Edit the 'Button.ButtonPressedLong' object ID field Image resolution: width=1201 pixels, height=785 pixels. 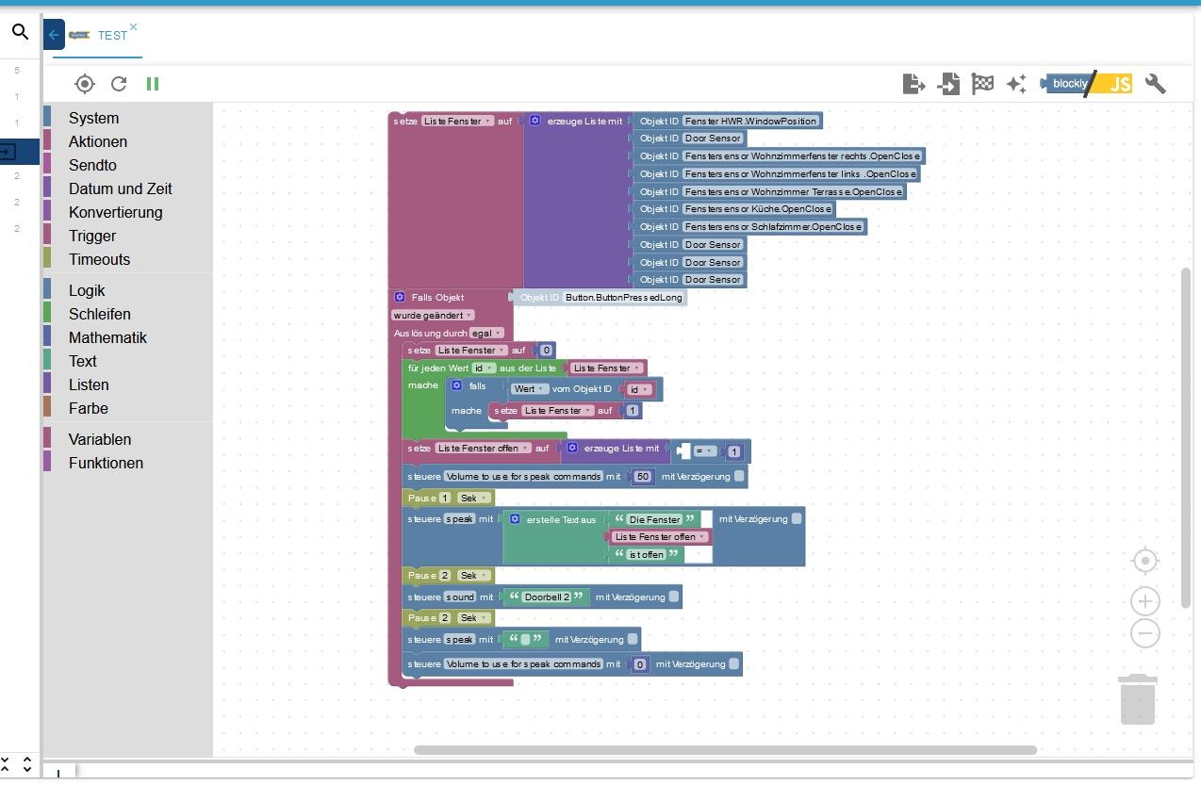click(624, 297)
